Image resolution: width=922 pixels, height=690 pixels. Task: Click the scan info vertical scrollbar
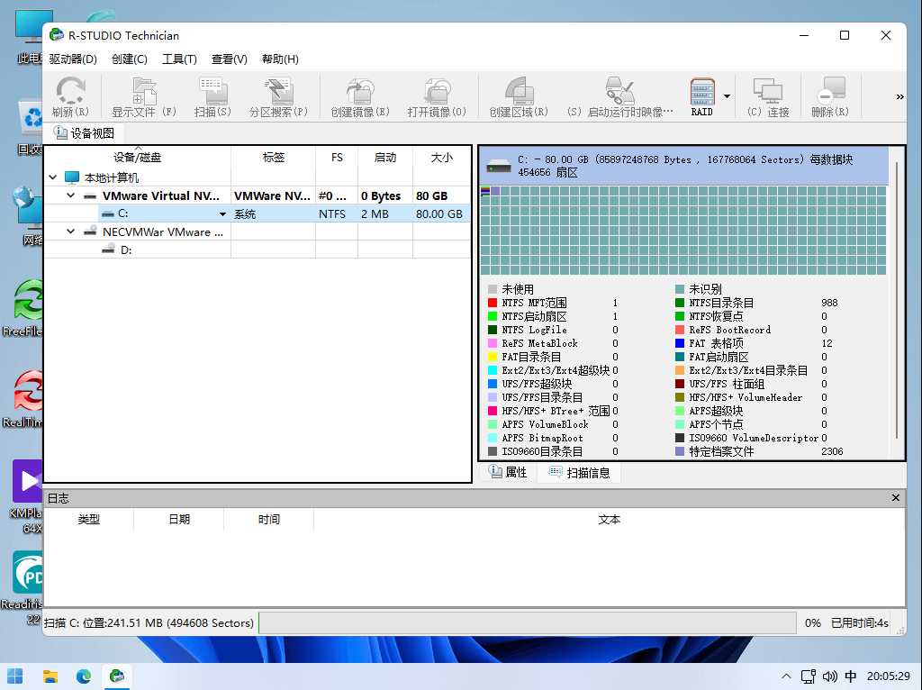coord(897,300)
